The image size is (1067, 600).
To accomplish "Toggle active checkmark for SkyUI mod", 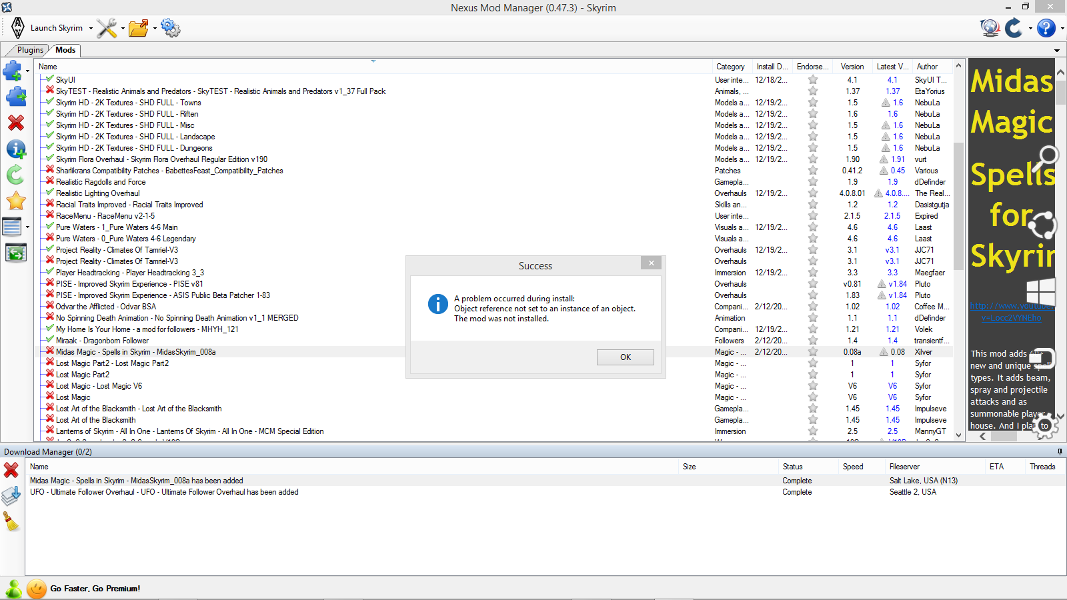I will click(49, 79).
